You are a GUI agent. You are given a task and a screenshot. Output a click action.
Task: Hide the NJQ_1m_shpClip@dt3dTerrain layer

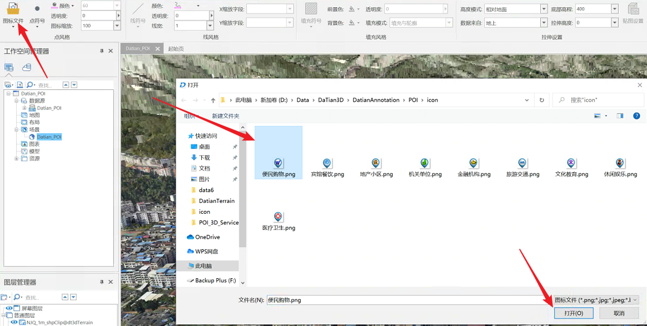click(x=14, y=322)
